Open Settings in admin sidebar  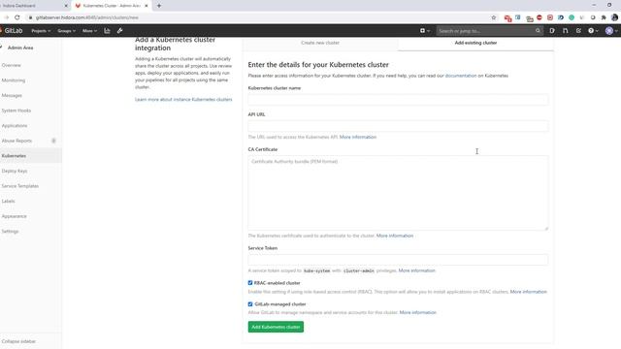(10, 231)
